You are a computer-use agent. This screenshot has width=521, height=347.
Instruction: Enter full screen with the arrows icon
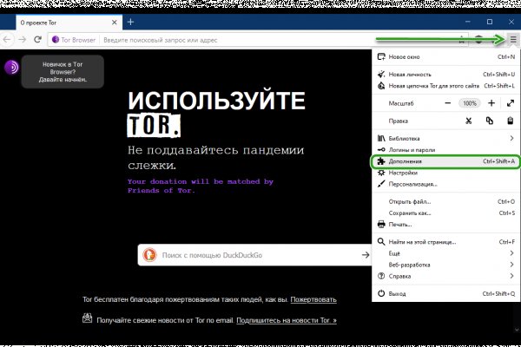click(x=511, y=103)
